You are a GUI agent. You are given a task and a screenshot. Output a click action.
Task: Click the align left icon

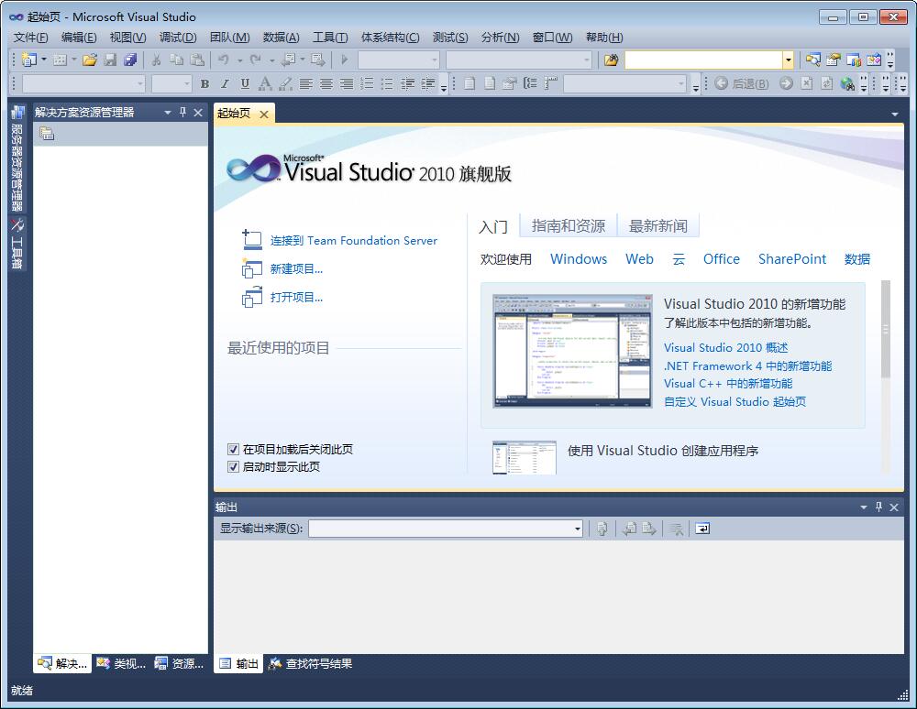pos(306,84)
